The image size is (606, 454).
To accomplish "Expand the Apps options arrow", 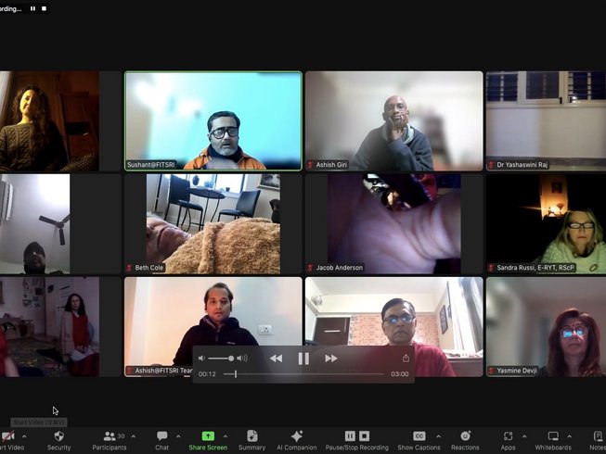I will click(524, 436).
